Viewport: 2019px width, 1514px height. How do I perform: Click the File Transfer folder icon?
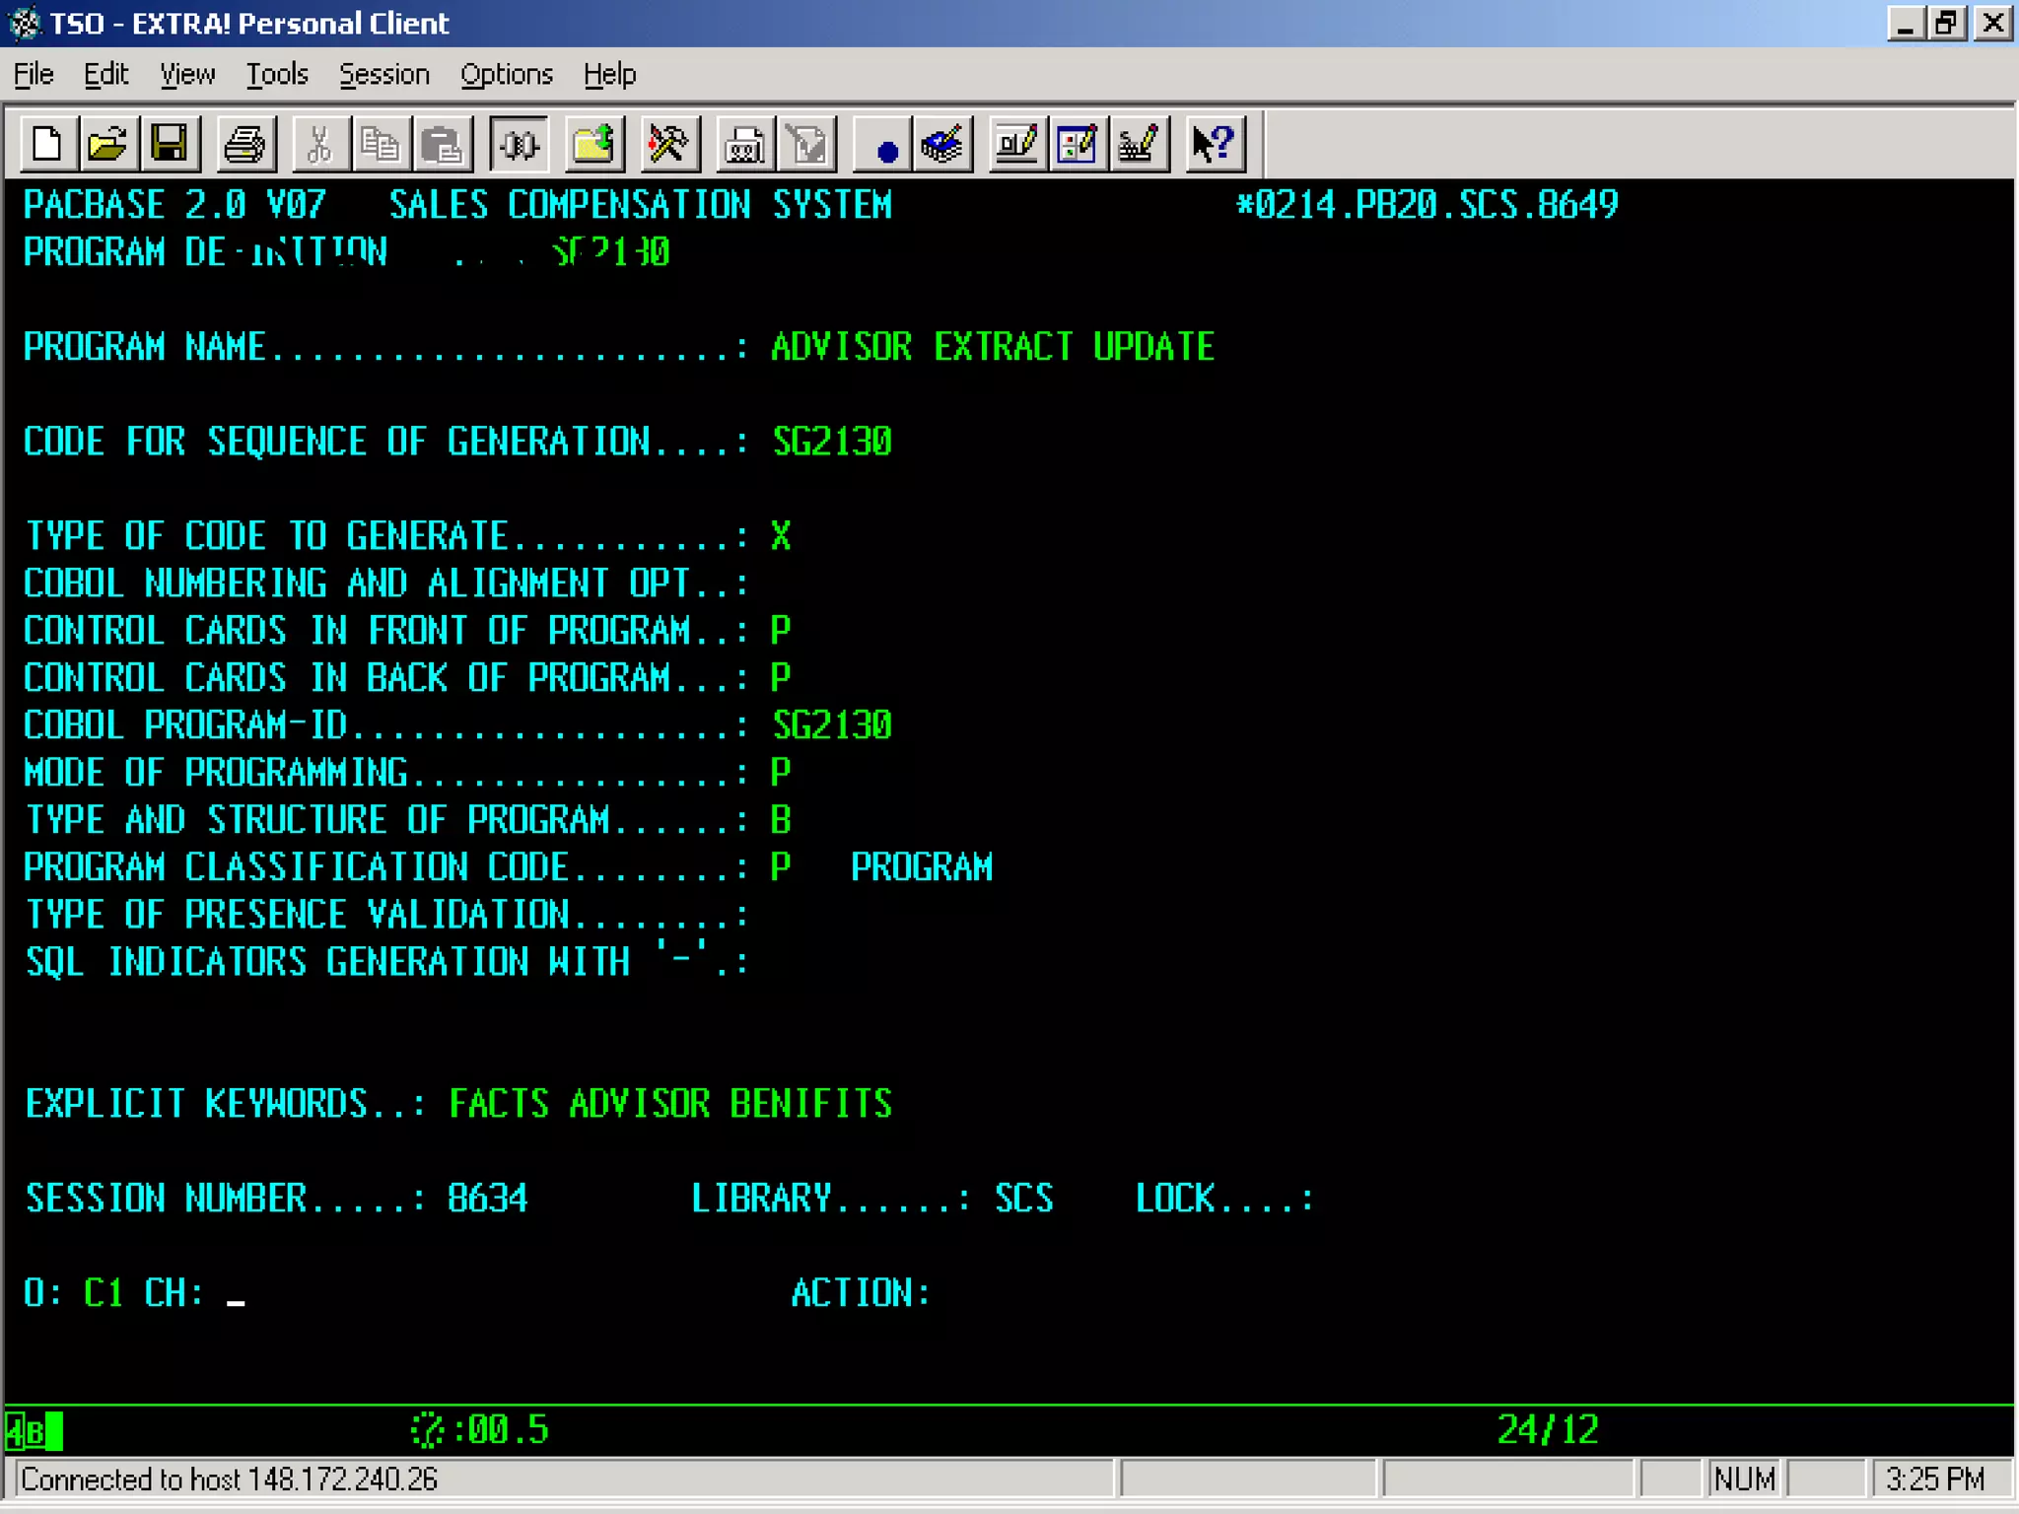point(593,145)
